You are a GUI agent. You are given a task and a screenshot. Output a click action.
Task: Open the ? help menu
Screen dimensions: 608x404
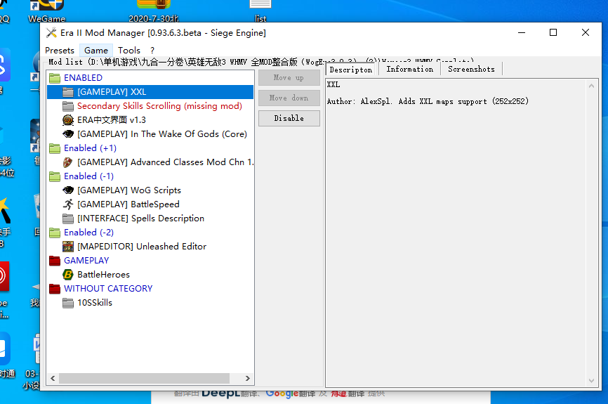pyautogui.click(x=152, y=51)
